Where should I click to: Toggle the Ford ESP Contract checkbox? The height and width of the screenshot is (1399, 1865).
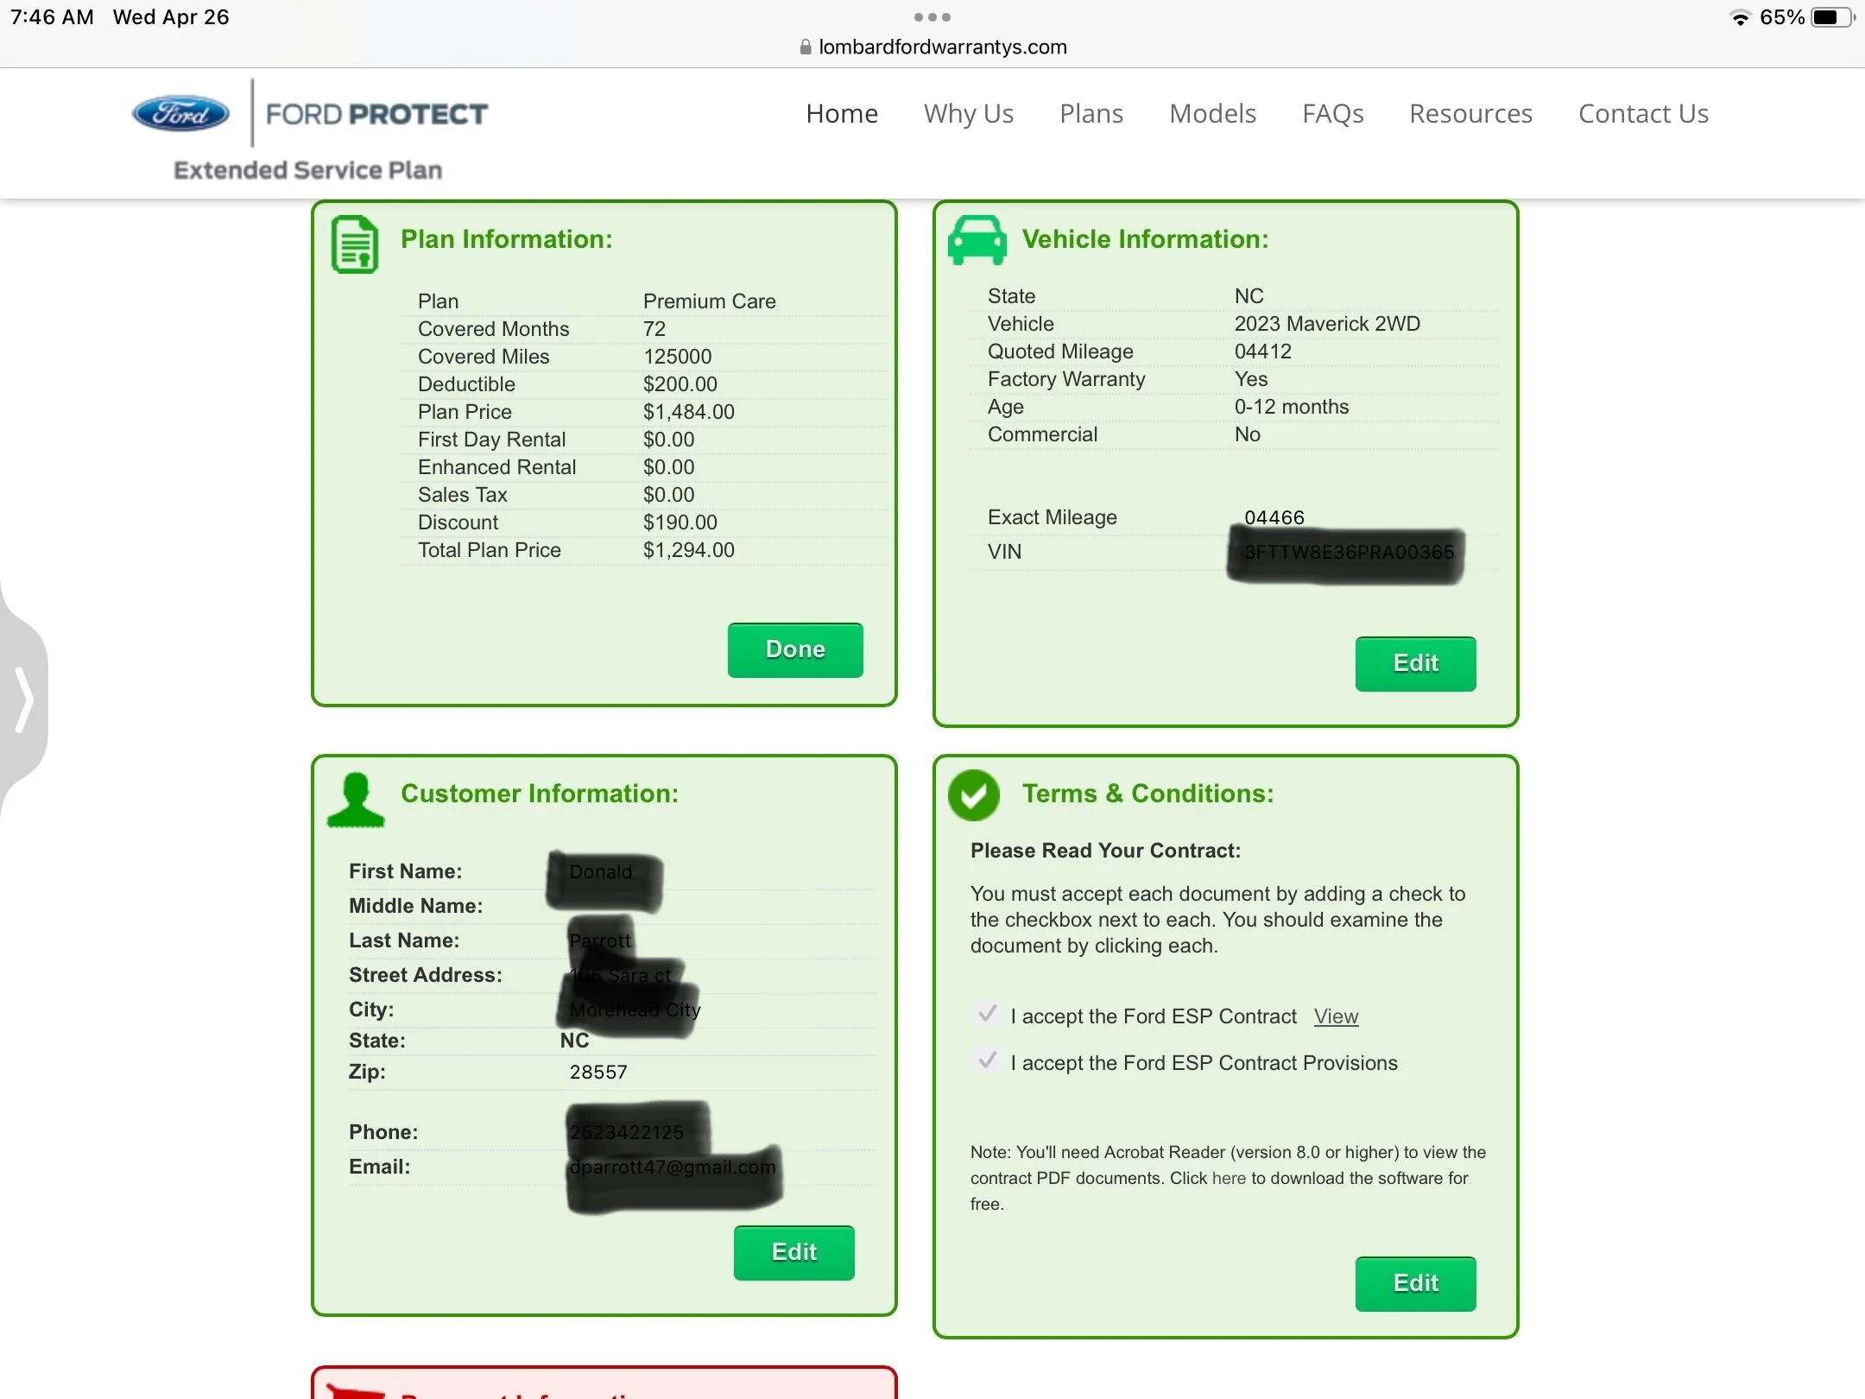click(x=987, y=1013)
